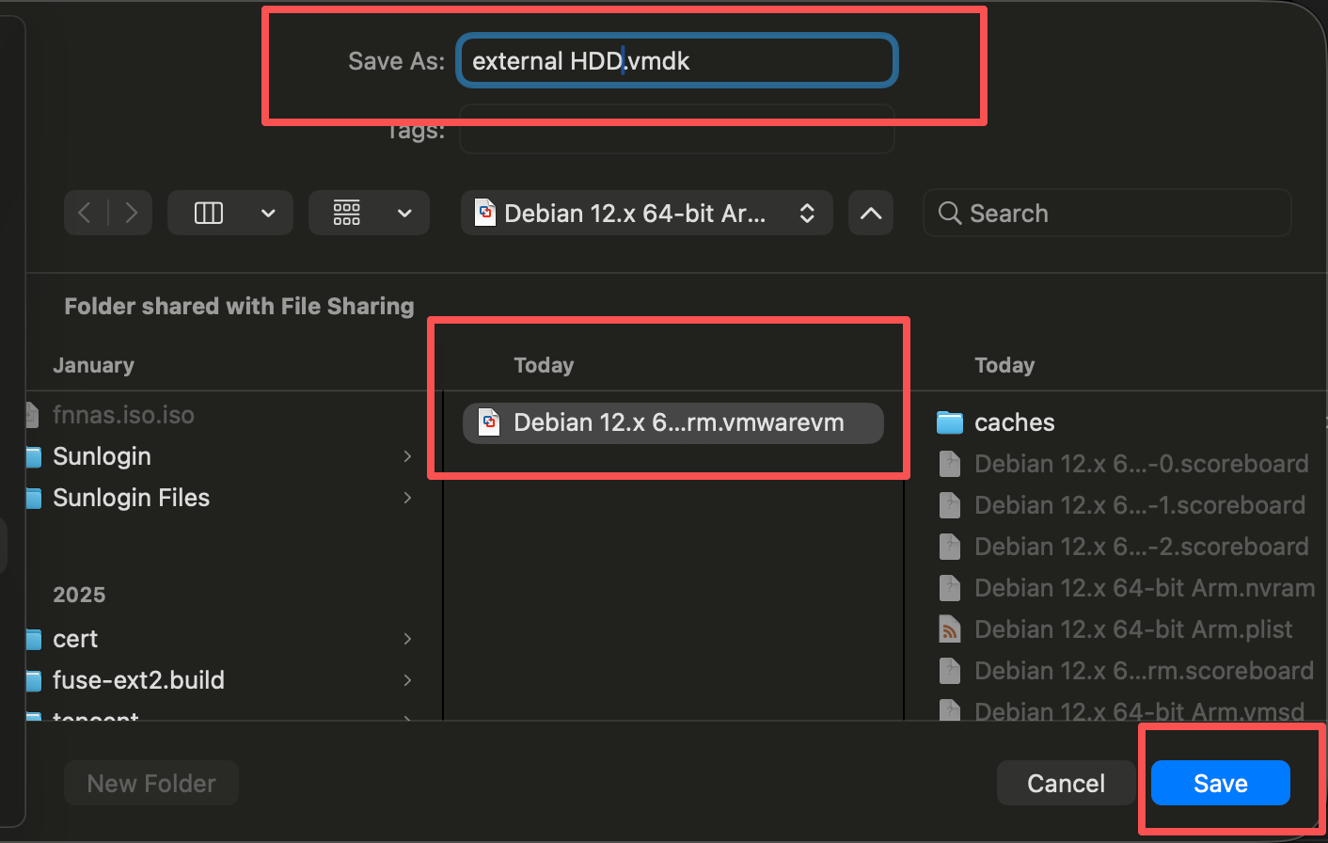The image size is (1328, 843).
Task: Click the back navigation arrow
Action: [x=85, y=214]
